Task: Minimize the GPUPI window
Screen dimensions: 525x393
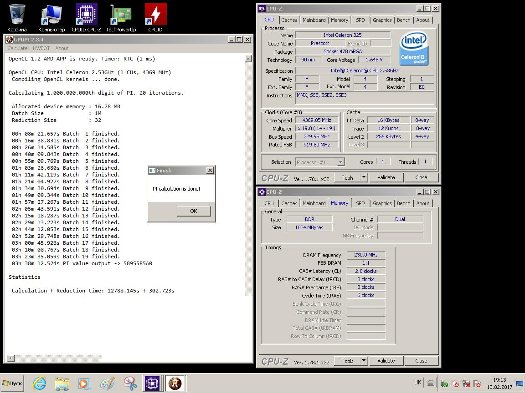Action: (232, 40)
